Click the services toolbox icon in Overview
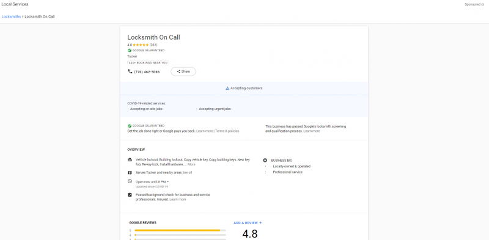Screen dimensions: 489x240 [x=130, y=159]
